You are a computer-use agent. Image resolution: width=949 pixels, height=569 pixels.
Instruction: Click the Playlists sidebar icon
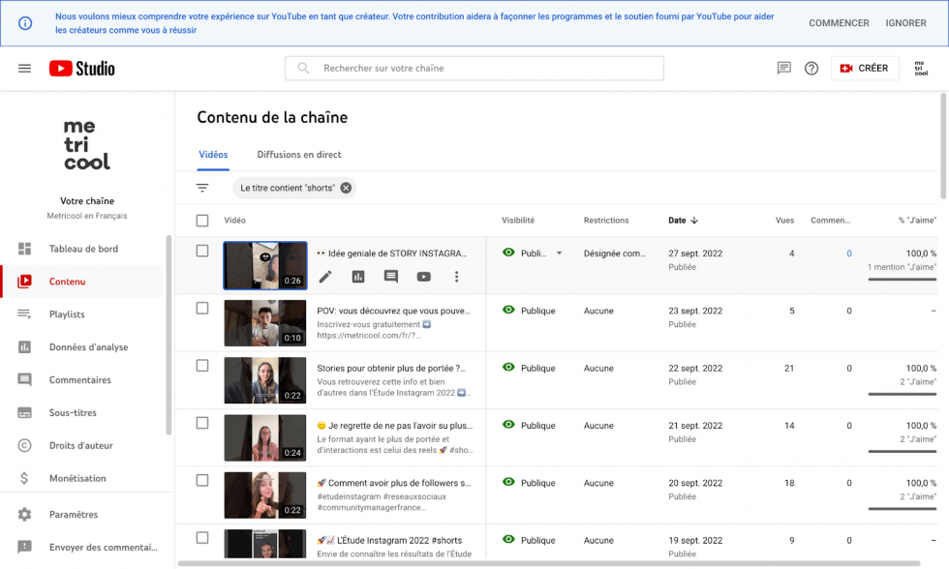pos(24,314)
